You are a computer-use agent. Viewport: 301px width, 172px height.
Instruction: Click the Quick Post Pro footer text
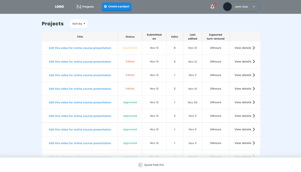154,165
